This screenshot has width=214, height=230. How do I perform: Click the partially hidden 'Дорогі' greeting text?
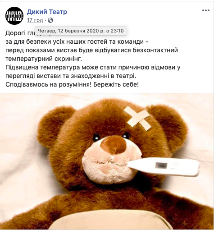(x=15, y=33)
